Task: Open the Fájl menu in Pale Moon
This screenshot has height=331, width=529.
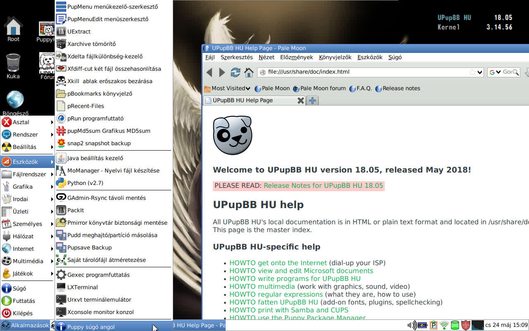Action: coord(210,57)
